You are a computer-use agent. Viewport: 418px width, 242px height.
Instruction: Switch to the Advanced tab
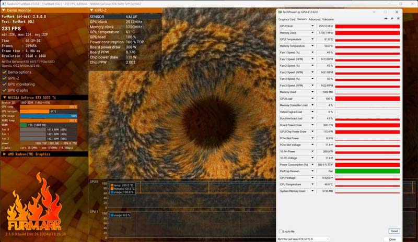pos(315,19)
